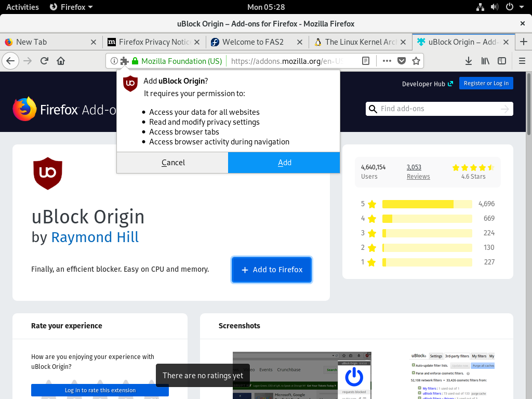Expand the system menu arrow in top bar
This screenshot has height=399, width=532.
[522, 7]
